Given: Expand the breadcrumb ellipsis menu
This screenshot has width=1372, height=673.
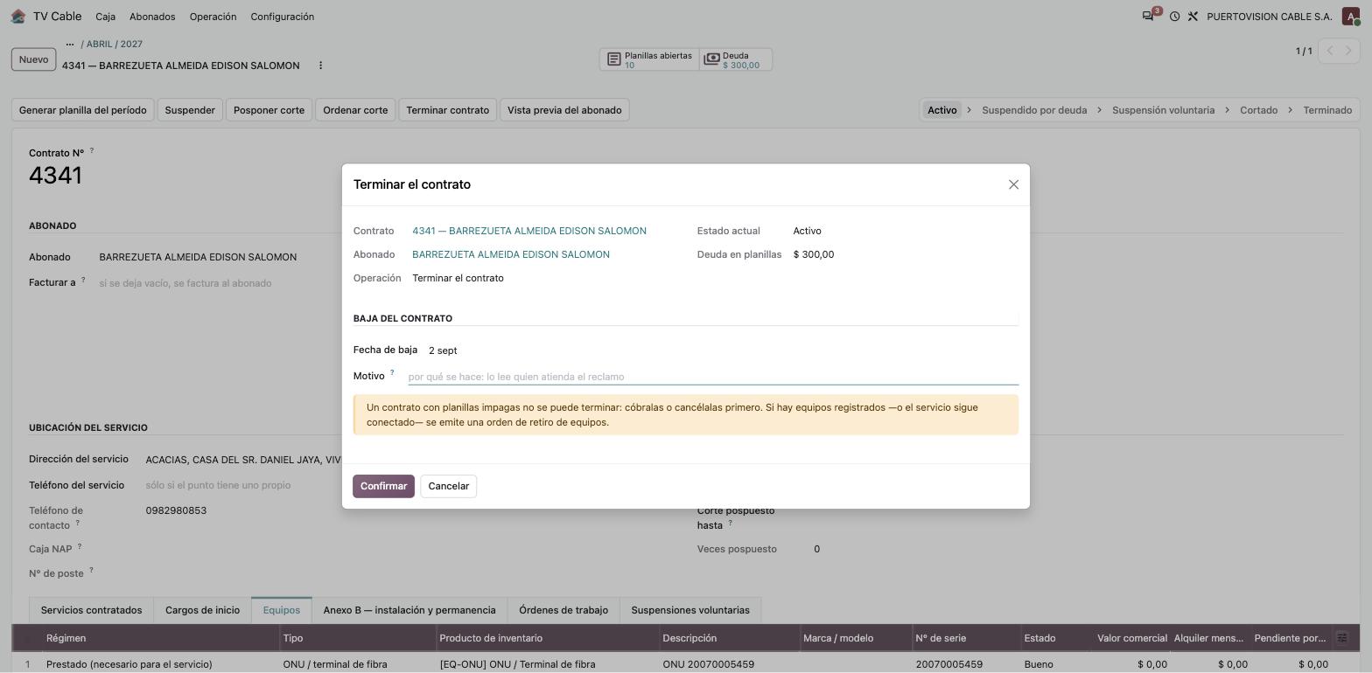Looking at the screenshot, I should [x=70, y=44].
